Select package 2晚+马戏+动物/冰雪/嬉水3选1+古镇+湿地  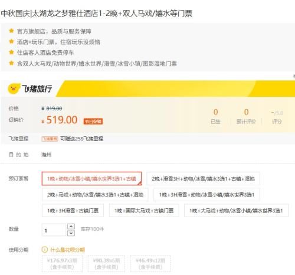pyautogui.click(x=95, y=195)
